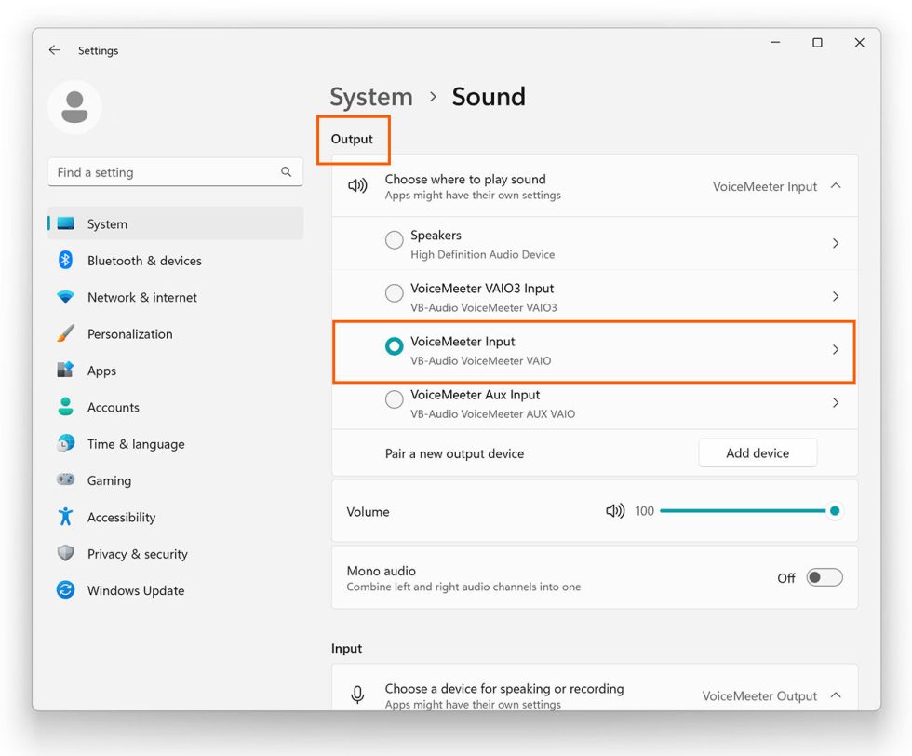Click the Bluetooth & devices icon

point(65,261)
